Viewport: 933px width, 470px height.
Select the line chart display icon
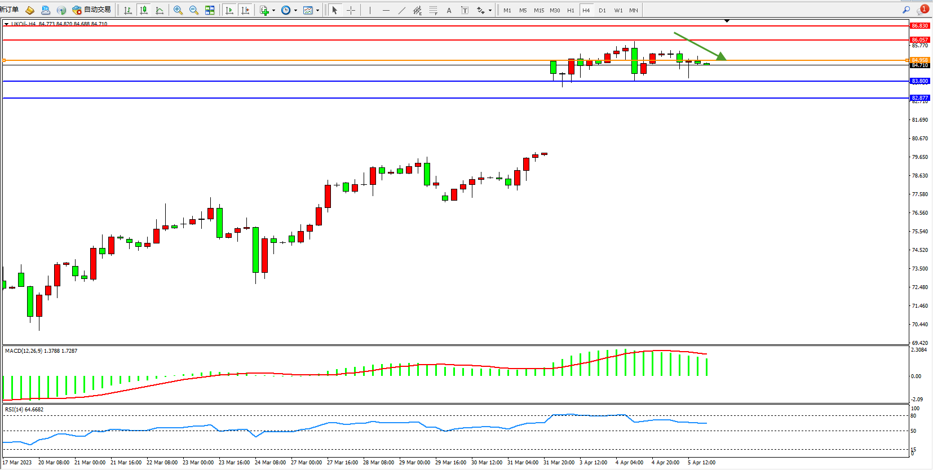tap(160, 10)
